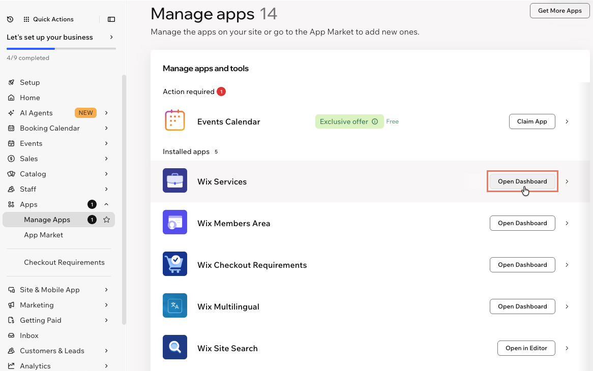
Task: Open Wix Site Search in Editor
Action: (526, 348)
